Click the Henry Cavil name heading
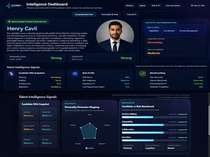The width and height of the screenshot is (210, 157). click(22, 29)
